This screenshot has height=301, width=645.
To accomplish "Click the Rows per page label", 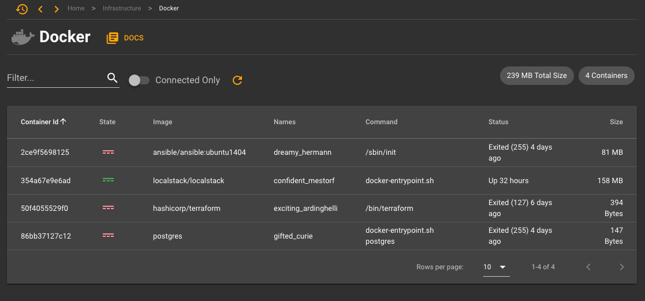I will coord(440,267).
